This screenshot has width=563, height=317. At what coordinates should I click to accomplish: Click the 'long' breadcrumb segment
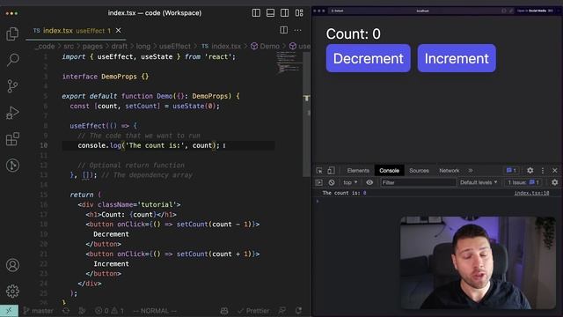coord(143,47)
